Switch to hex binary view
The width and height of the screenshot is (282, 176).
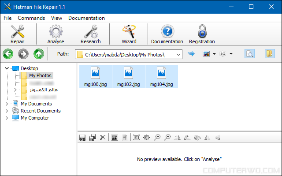click(125, 138)
